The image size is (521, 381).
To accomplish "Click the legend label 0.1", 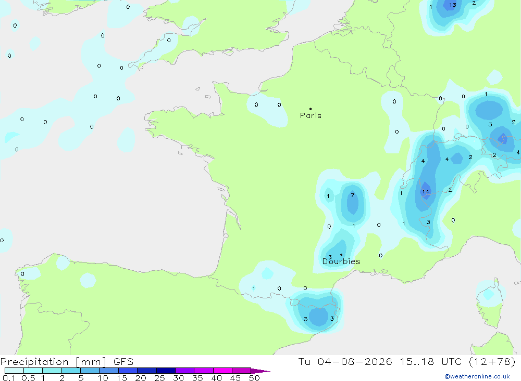I will coord(9,378).
